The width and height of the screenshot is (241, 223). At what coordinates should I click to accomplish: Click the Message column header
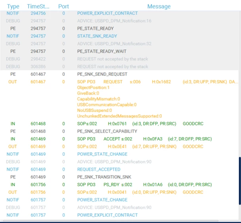click(x=159, y=6)
